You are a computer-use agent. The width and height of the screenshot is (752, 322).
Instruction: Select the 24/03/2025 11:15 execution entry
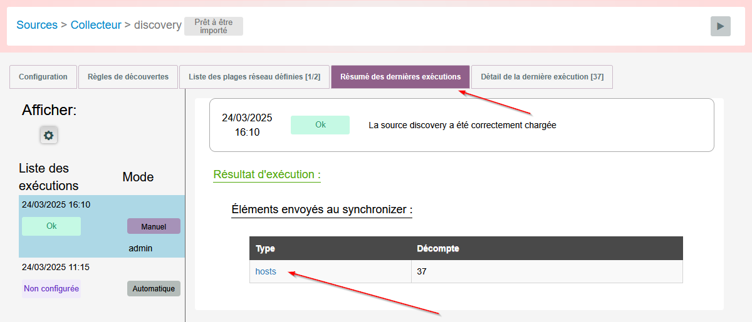coord(56,267)
